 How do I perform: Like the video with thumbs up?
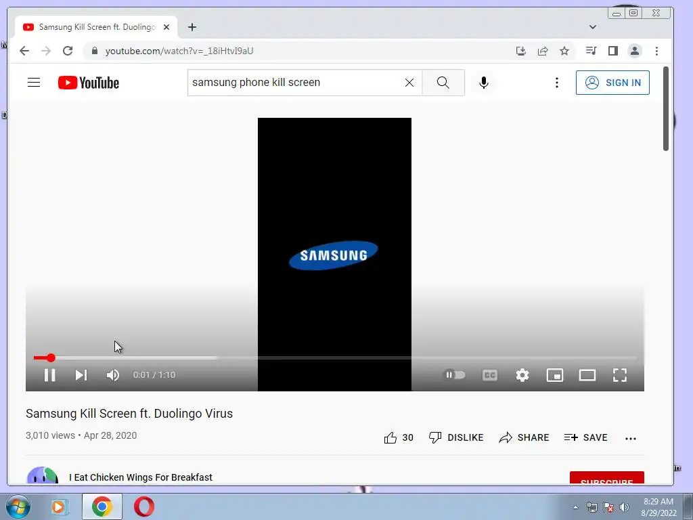point(398,438)
